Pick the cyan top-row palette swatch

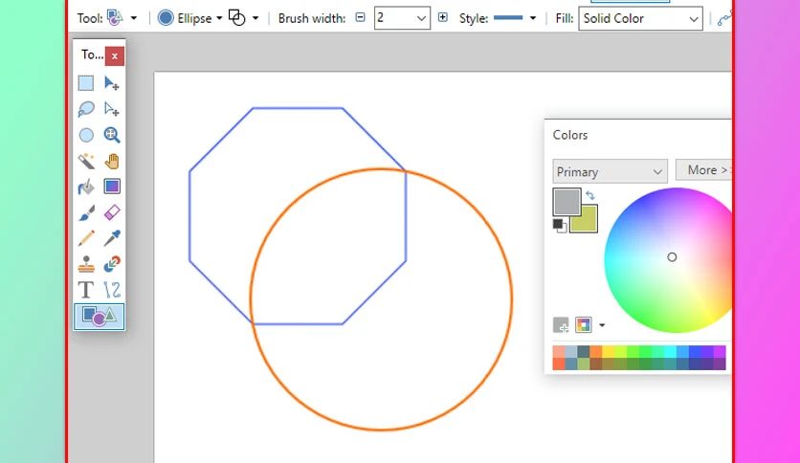(x=670, y=351)
